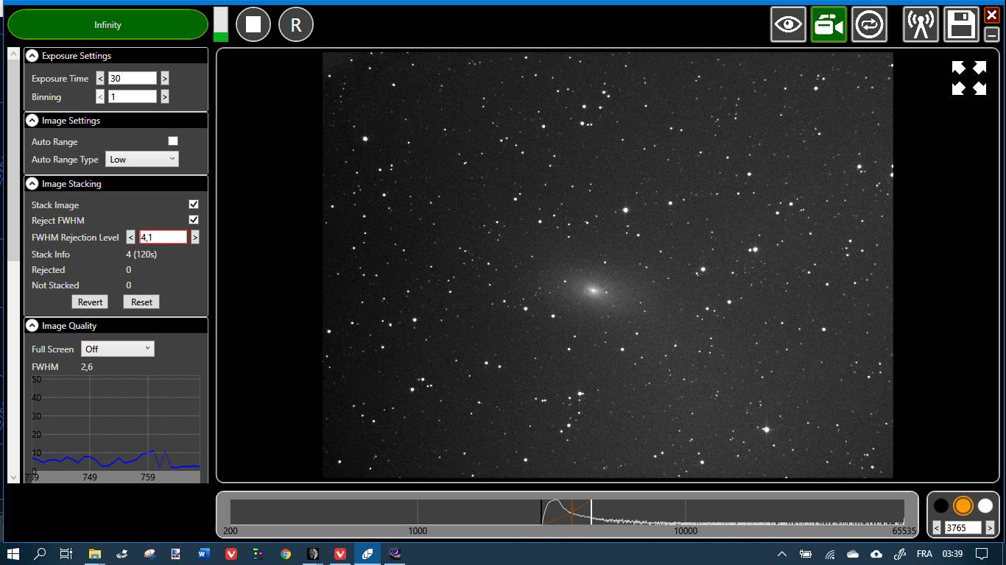1006x565 pixels.
Task: Click the round R button
Action: (296, 25)
